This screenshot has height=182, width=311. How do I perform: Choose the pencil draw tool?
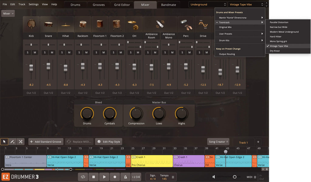tap(12, 142)
